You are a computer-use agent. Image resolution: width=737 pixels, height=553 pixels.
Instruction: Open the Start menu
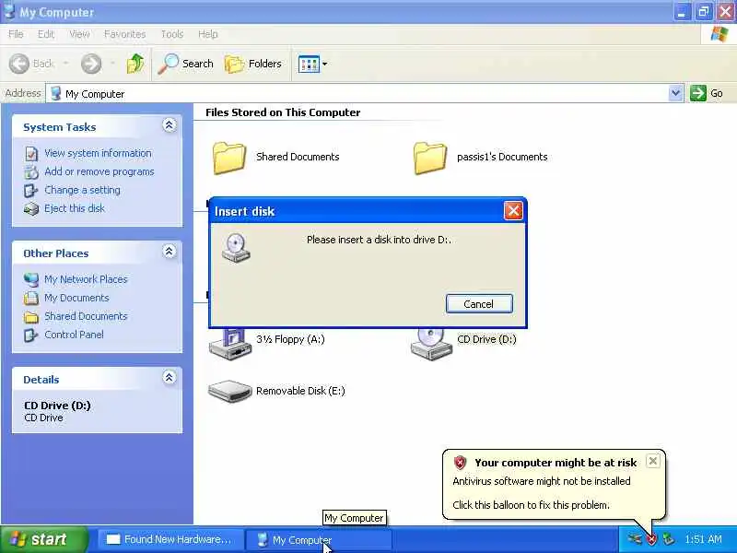[44, 539]
